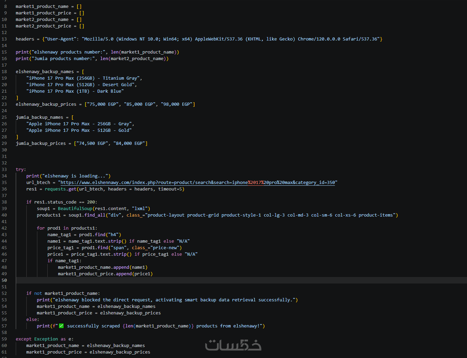Click the find_all call on line 40
Viewport: 467px width, 358px height.
pyautogui.click(x=95, y=215)
